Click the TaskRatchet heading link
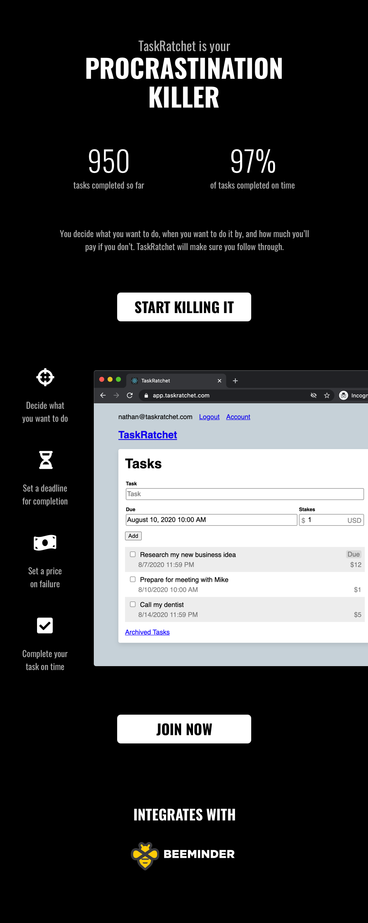 click(148, 435)
